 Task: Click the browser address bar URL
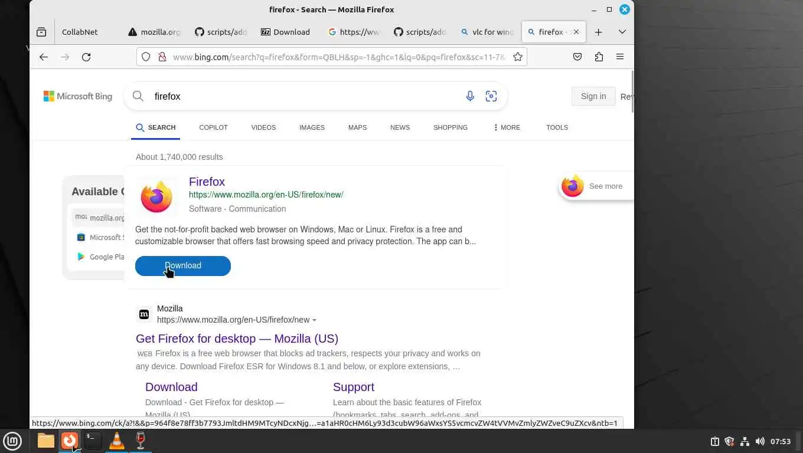click(340, 57)
